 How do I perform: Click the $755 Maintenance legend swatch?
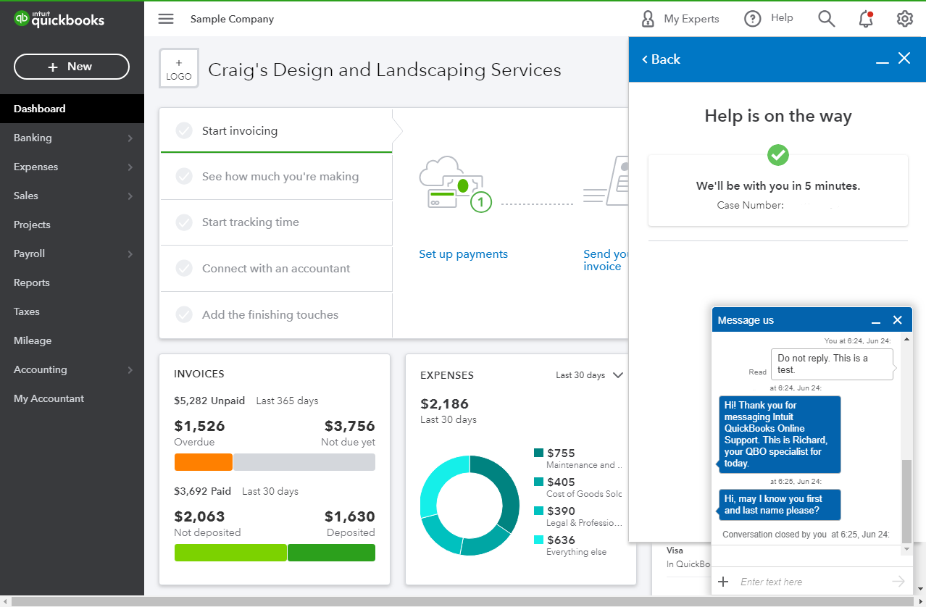538,453
